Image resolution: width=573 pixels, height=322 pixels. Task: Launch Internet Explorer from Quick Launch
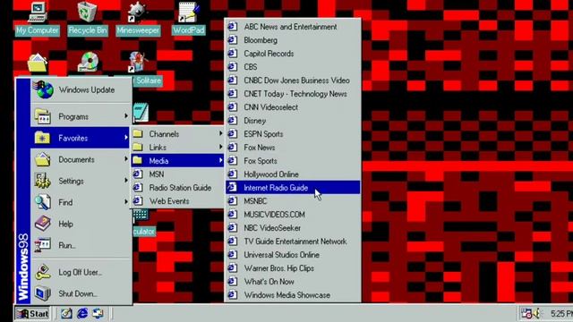coord(82,313)
